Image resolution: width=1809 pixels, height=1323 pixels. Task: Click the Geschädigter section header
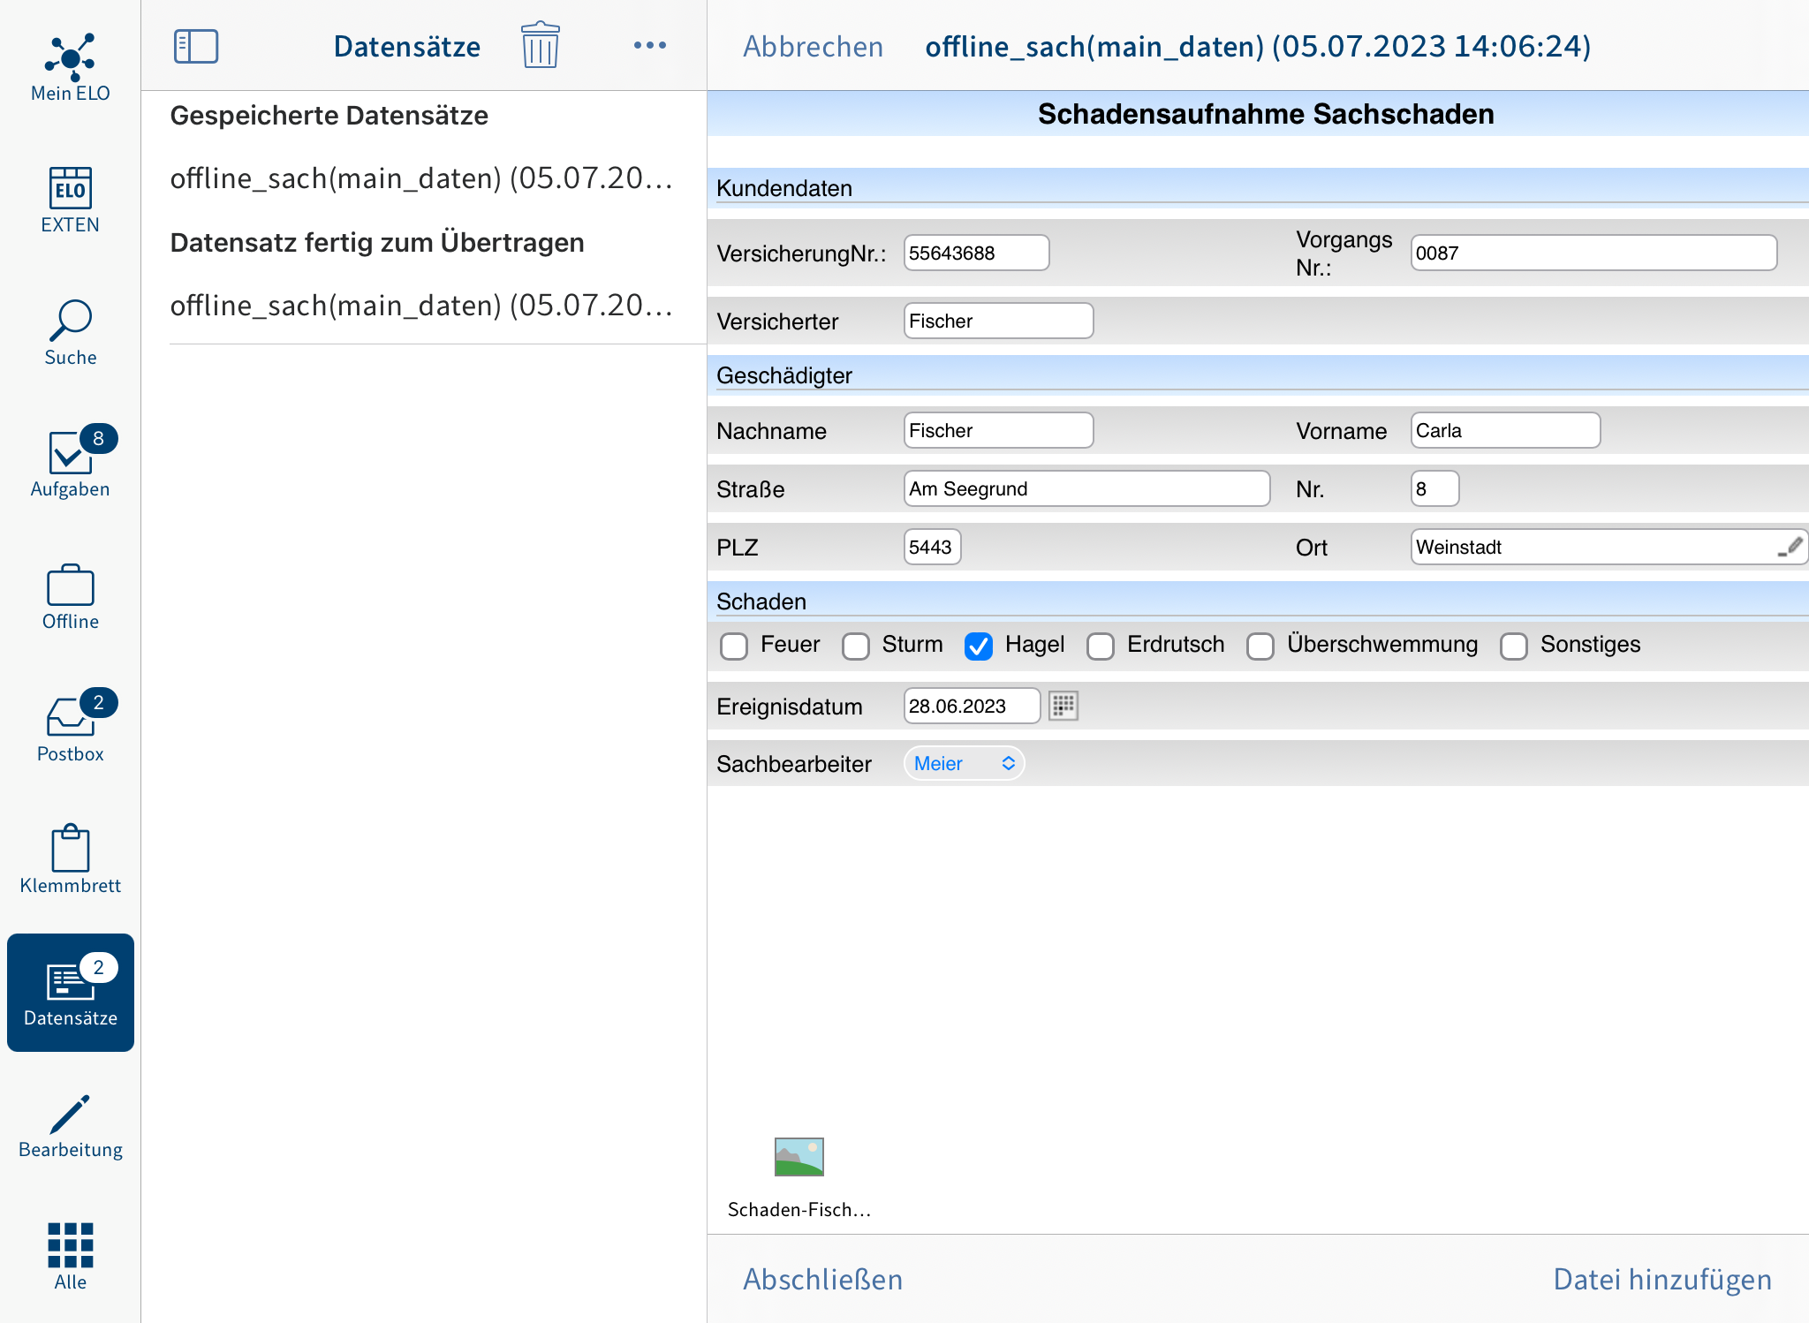point(784,375)
